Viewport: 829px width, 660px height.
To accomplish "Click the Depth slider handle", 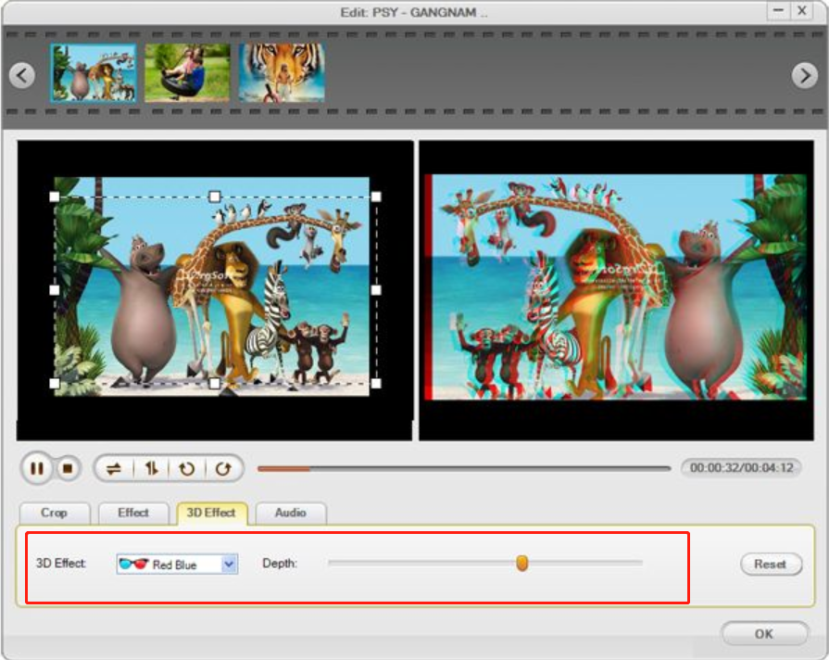I will (x=521, y=564).
